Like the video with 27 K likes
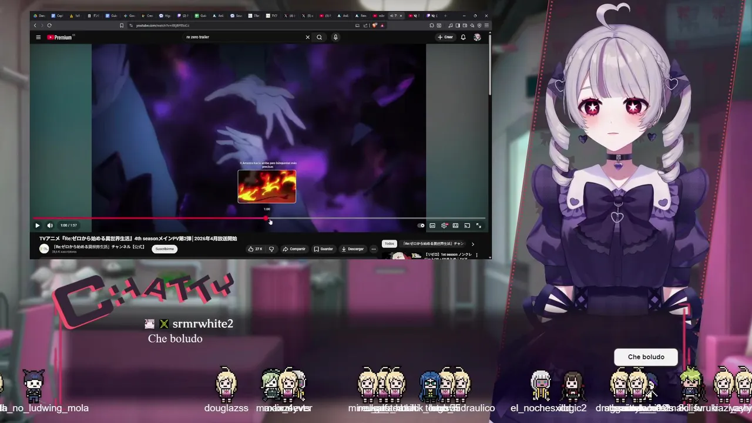 click(255, 249)
